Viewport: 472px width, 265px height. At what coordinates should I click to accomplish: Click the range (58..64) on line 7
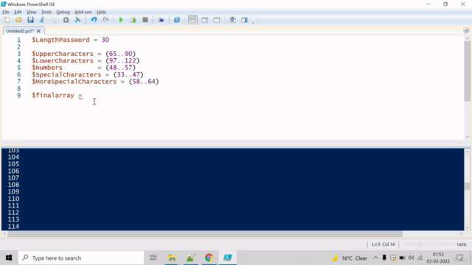coord(144,82)
